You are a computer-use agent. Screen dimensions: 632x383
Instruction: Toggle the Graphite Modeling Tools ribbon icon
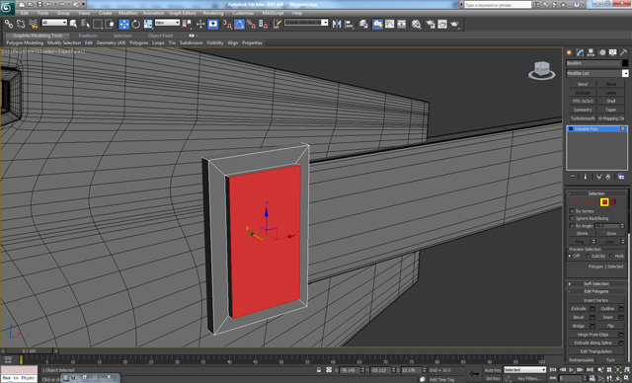click(377, 24)
